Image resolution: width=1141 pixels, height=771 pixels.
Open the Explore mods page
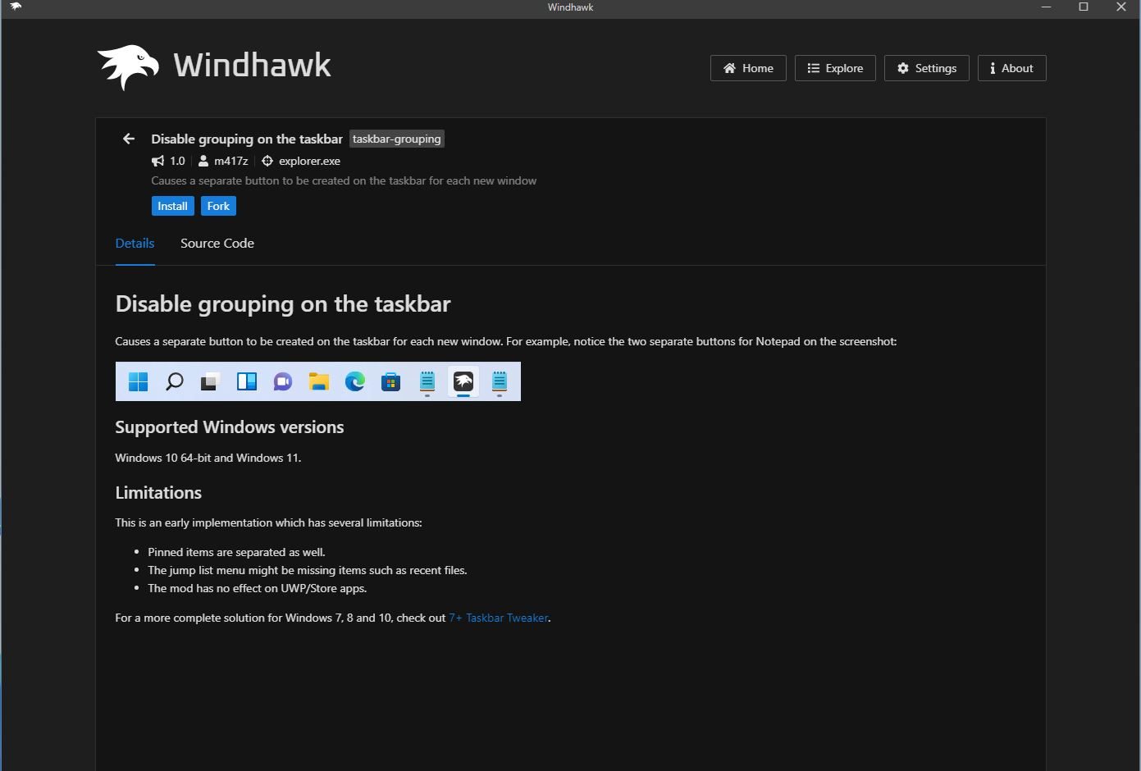[x=835, y=68]
